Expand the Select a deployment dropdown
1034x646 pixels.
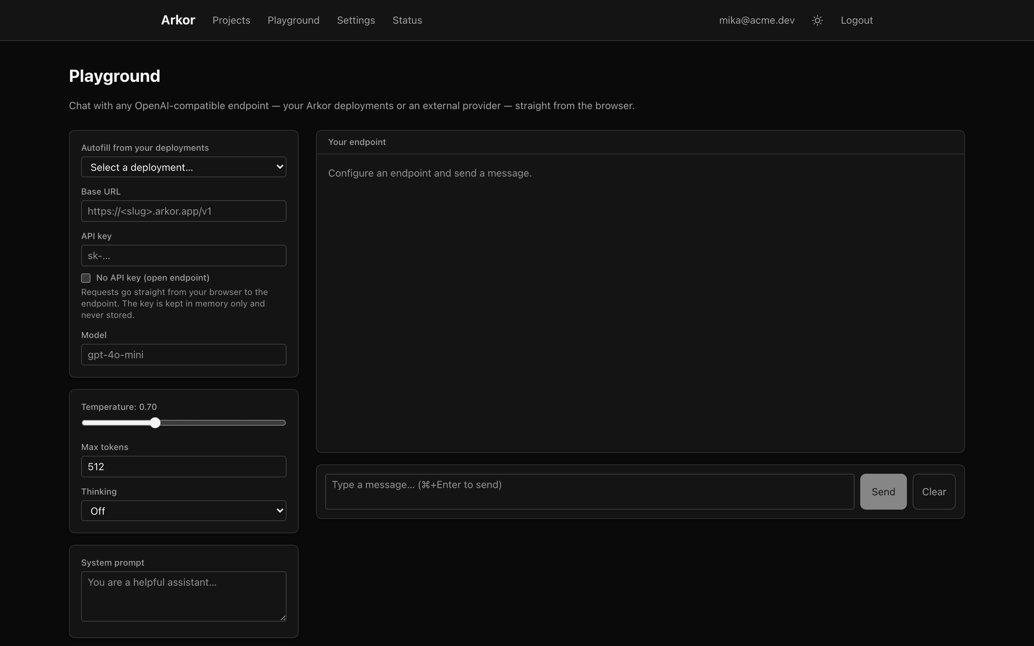pos(184,167)
